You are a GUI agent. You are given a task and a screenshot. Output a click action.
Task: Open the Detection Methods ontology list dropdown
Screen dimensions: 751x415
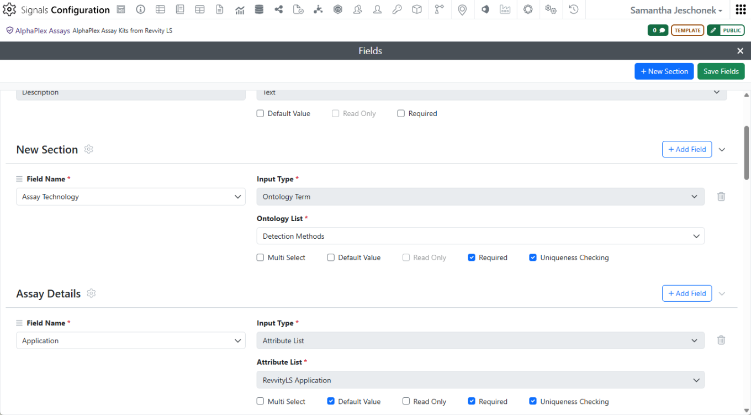coord(480,236)
